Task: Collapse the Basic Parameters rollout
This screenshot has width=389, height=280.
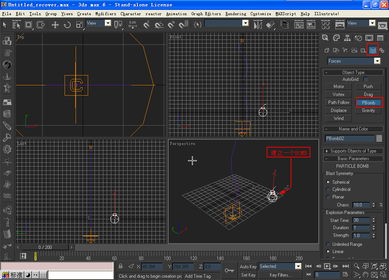Action: pos(353,159)
